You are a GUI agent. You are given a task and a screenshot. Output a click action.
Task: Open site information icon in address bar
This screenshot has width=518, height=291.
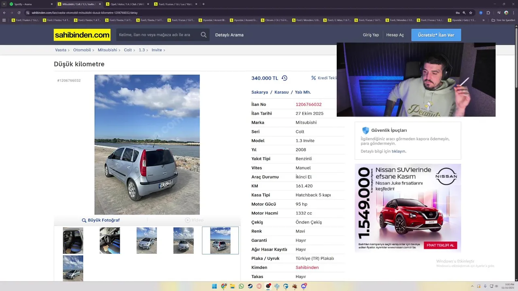point(28,13)
